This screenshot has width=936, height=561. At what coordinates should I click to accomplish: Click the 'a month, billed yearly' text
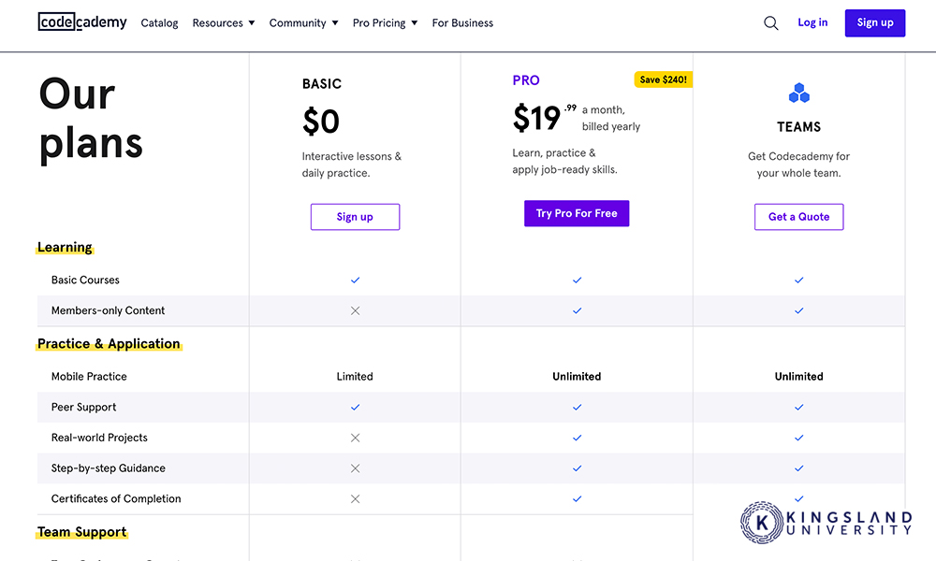(611, 118)
